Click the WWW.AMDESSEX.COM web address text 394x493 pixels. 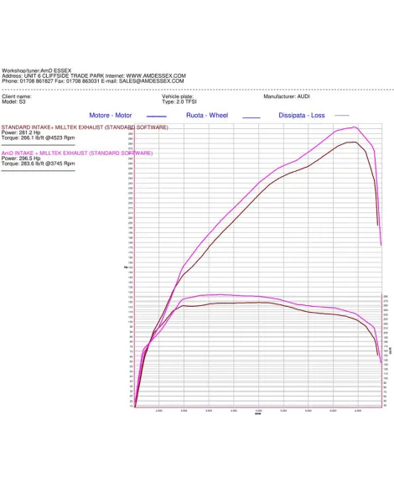coord(156,75)
